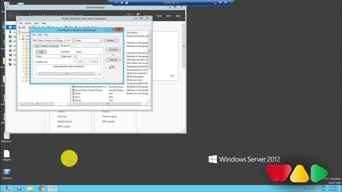Click Active Directory window title icon

pyautogui.click(x=19, y=19)
